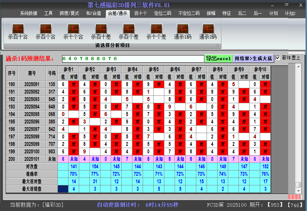Click the 参考1 column header

point(68,69)
